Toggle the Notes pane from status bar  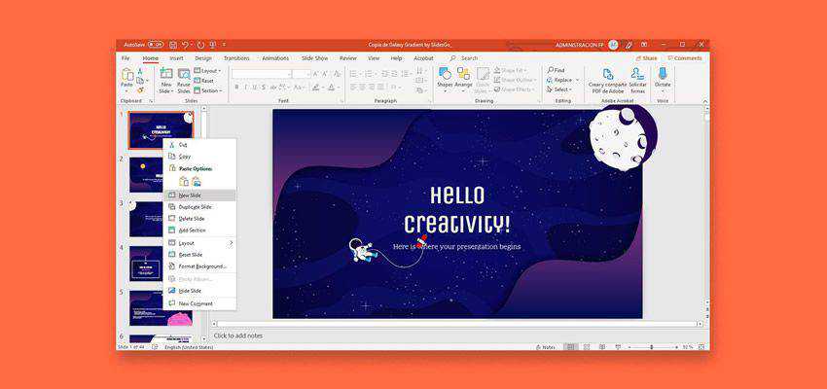[x=548, y=347]
